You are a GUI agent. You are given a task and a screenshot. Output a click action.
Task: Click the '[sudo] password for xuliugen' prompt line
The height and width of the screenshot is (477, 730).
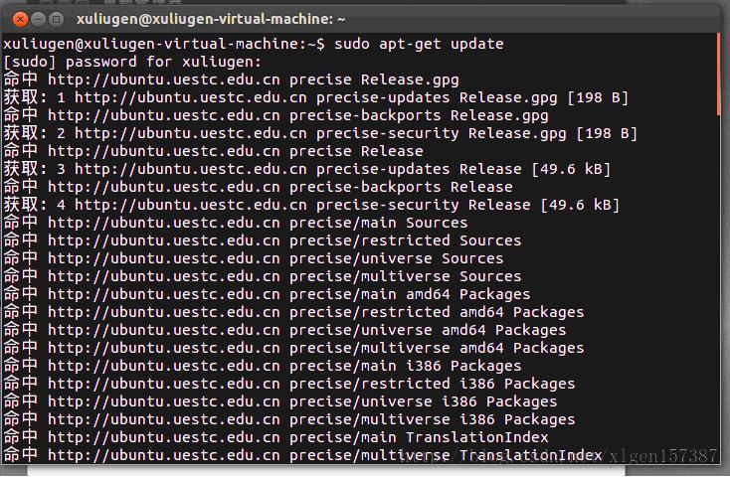132,62
